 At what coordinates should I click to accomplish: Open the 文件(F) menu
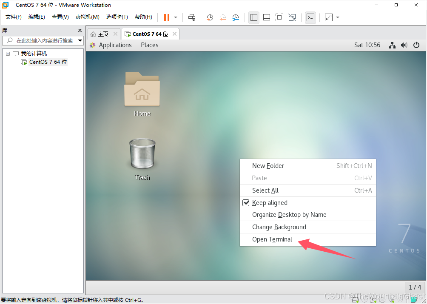pyautogui.click(x=13, y=17)
